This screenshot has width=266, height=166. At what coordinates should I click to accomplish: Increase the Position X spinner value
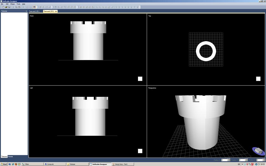point(230,159)
